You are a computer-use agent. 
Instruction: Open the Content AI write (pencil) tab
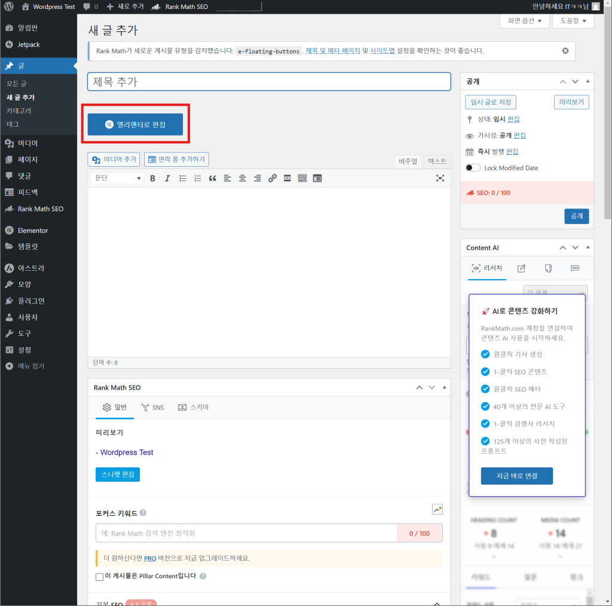point(521,268)
